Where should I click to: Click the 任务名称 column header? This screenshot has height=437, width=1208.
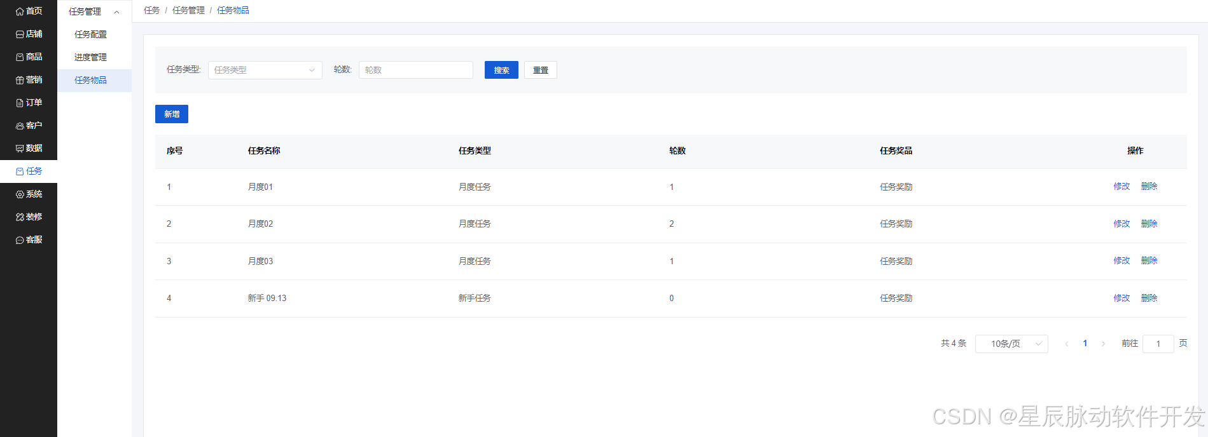tap(264, 151)
